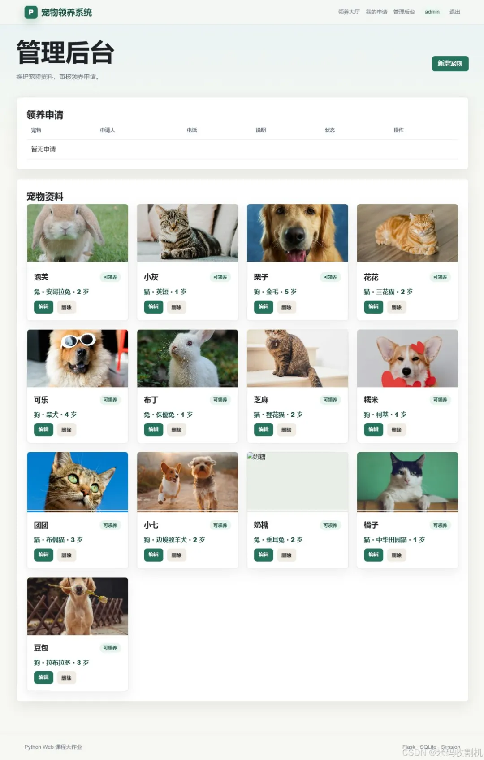The image size is (484, 760).
Task: Click 编辑 for pet 栗子
Action: coord(264,307)
